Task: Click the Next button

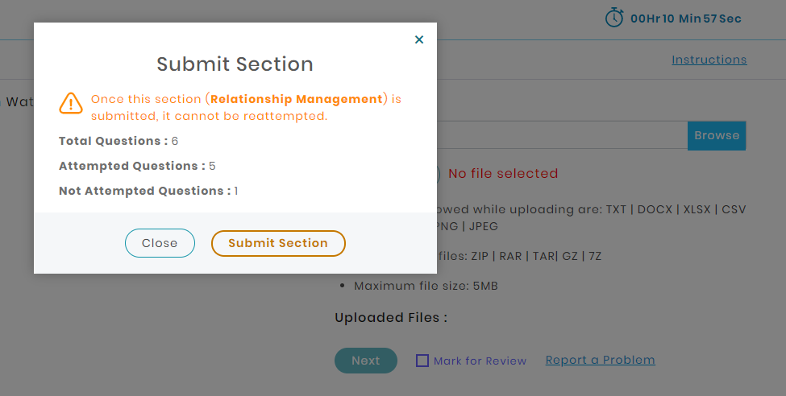Action: tap(366, 361)
